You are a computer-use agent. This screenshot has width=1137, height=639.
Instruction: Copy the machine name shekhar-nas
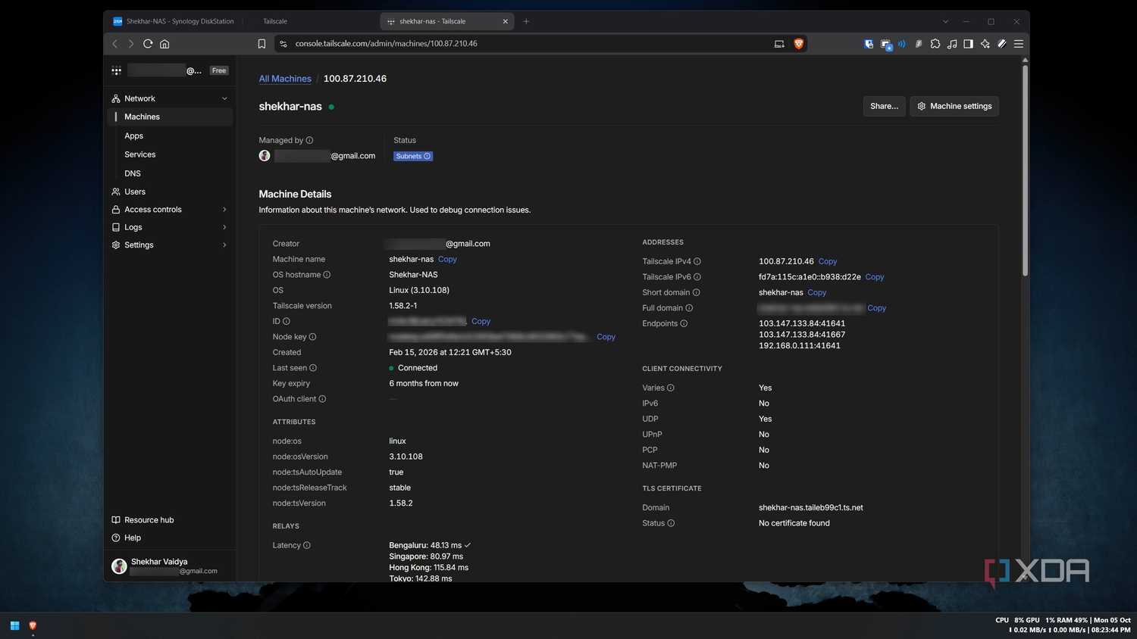click(x=447, y=259)
